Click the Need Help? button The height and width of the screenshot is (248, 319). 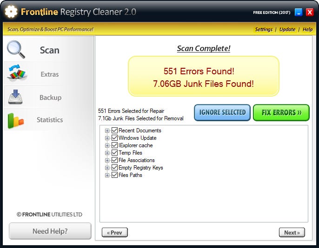pos(50,231)
